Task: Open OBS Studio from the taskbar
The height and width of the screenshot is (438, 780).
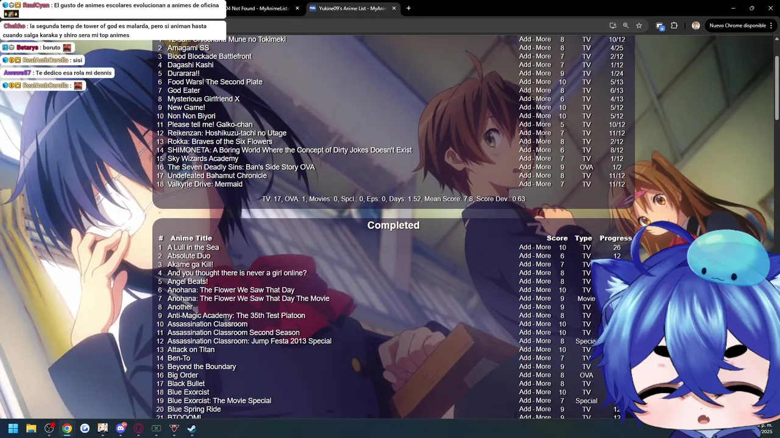Action: pos(49,428)
